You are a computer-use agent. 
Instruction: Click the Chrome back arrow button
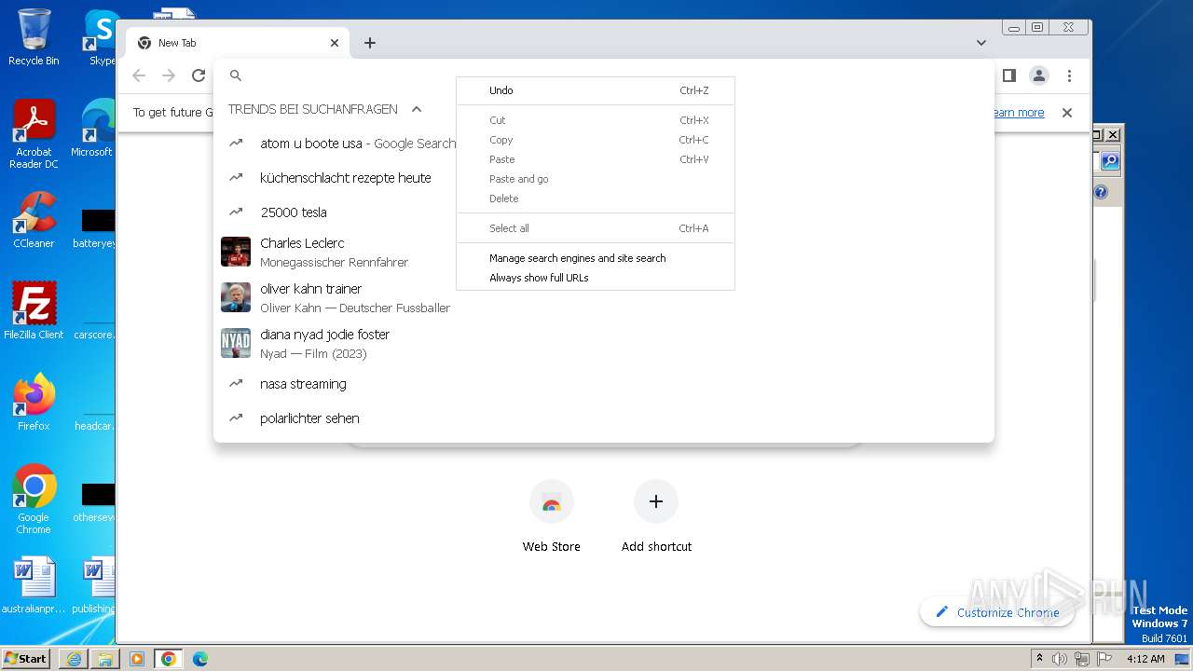(139, 75)
